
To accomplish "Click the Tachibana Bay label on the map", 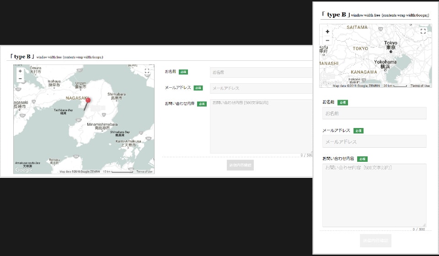I will point(63,112).
